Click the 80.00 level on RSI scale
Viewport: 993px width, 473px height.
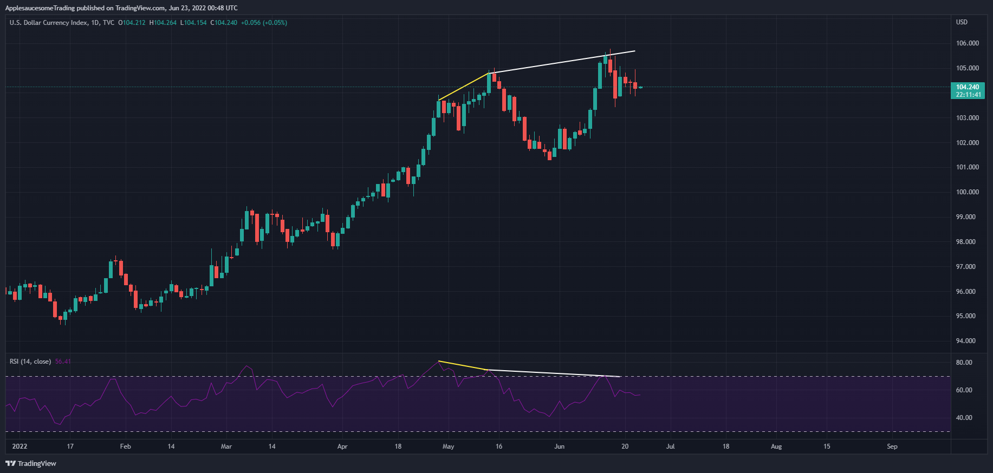coord(964,363)
